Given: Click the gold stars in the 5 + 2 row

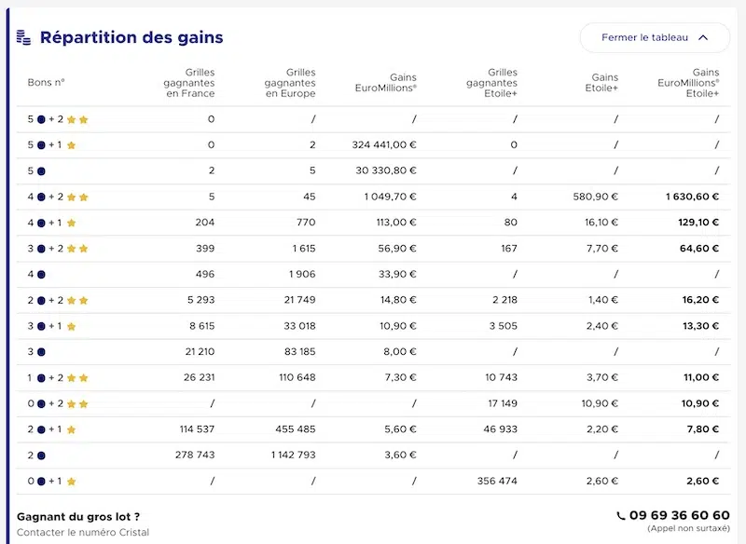Looking at the screenshot, I should click(77, 120).
